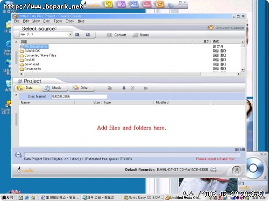The height and width of the screenshot is (201, 269).
Task: Open the Edit menu
Action: pos(26,21)
